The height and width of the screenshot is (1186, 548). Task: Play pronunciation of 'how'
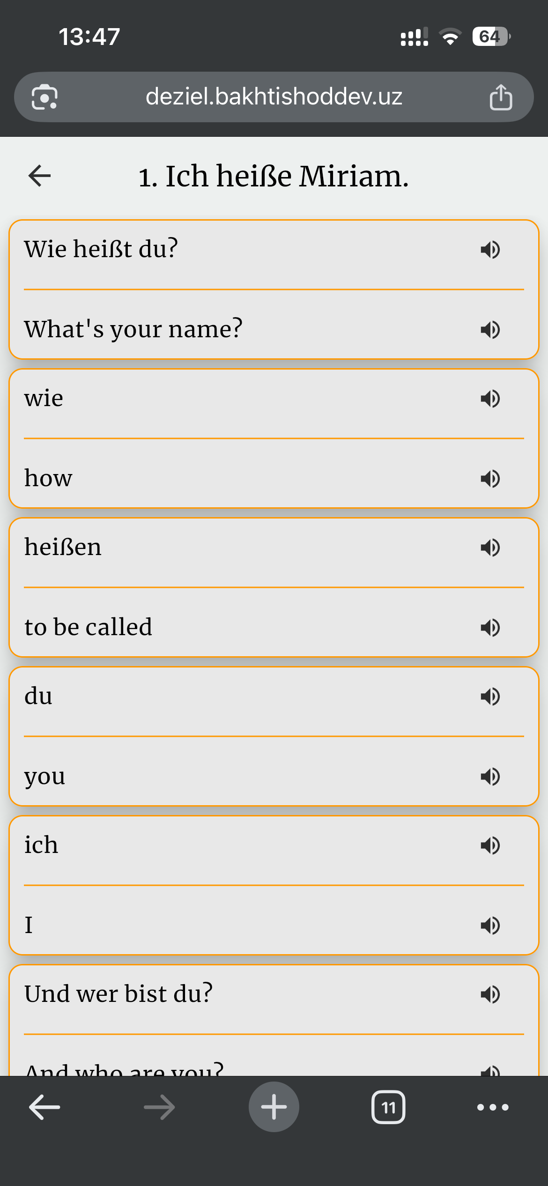pyautogui.click(x=490, y=479)
